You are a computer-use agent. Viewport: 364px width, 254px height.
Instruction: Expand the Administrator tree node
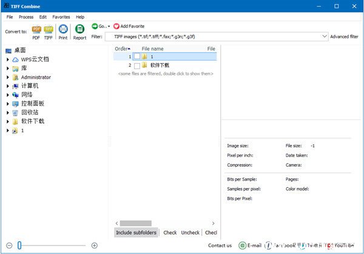click(8, 77)
